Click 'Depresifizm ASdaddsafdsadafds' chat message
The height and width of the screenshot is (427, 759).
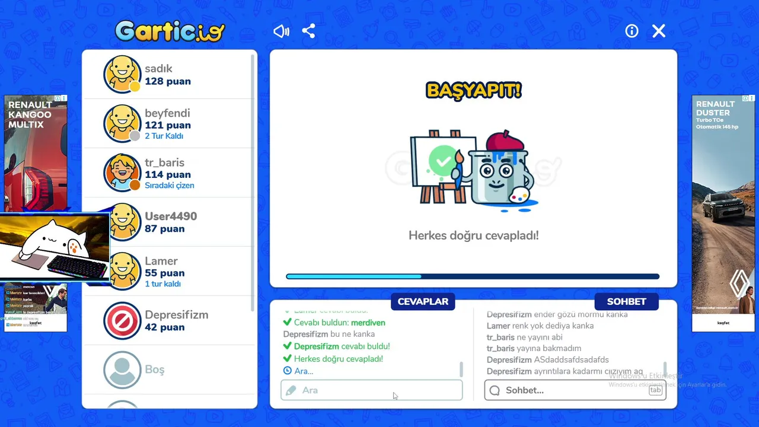pyautogui.click(x=548, y=359)
